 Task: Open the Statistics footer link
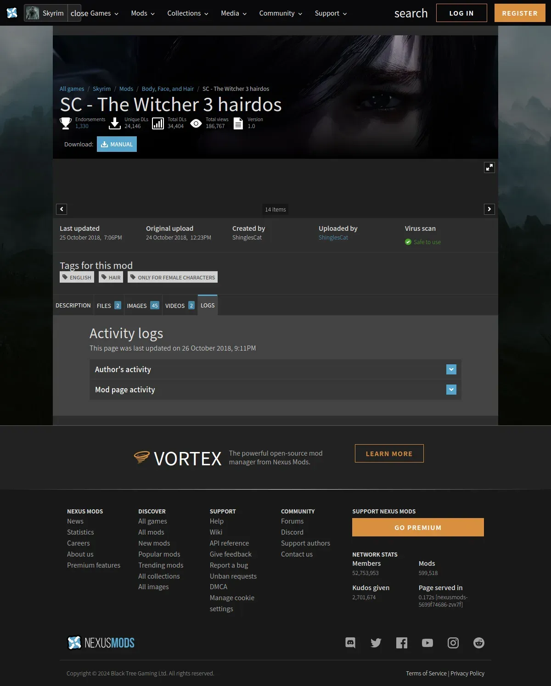[x=80, y=532]
